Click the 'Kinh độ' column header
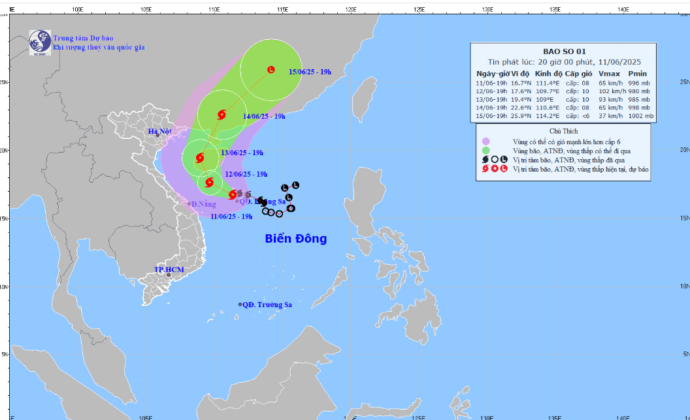This screenshot has width=690, height=420. [x=548, y=74]
